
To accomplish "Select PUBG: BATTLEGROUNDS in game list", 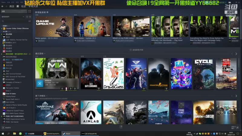I will coord(15,116).
